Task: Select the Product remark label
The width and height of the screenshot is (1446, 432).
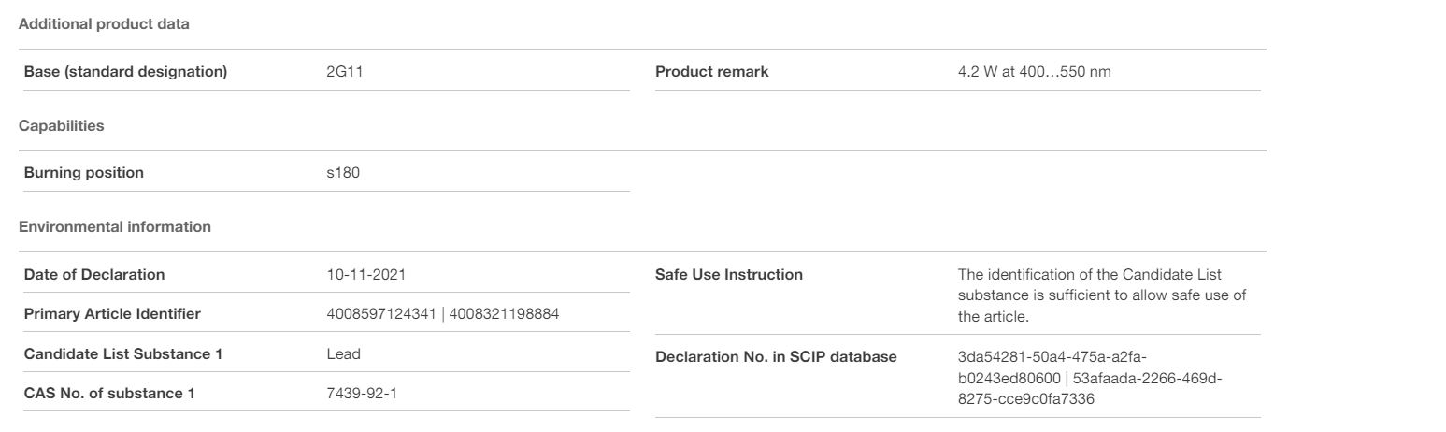Action: 712,72
